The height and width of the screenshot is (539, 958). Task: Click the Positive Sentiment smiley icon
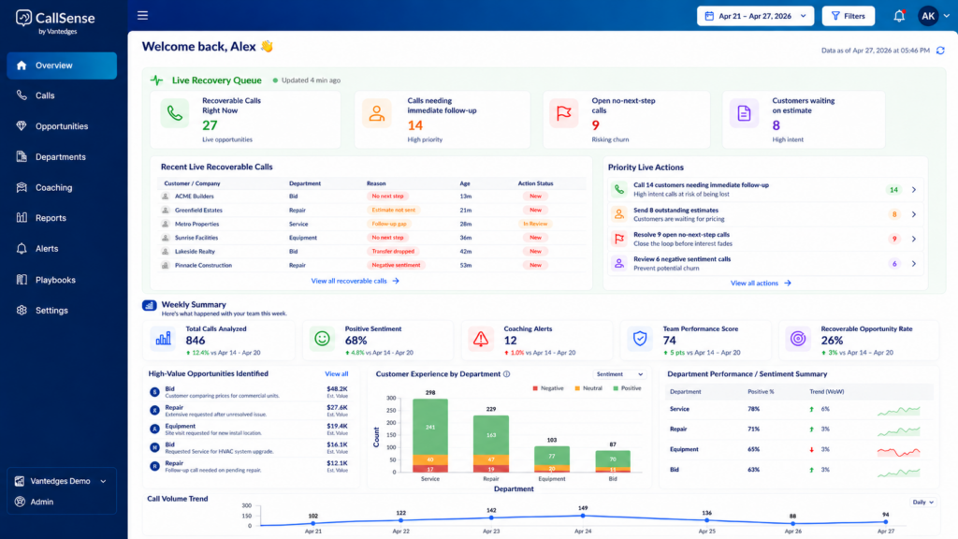[x=322, y=339]
